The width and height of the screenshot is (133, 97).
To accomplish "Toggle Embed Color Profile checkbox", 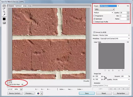I will pyautogui.click(x=94, y=22).
